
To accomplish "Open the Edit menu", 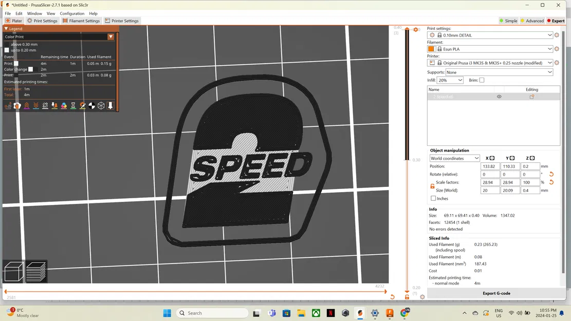I will [19, 13].
